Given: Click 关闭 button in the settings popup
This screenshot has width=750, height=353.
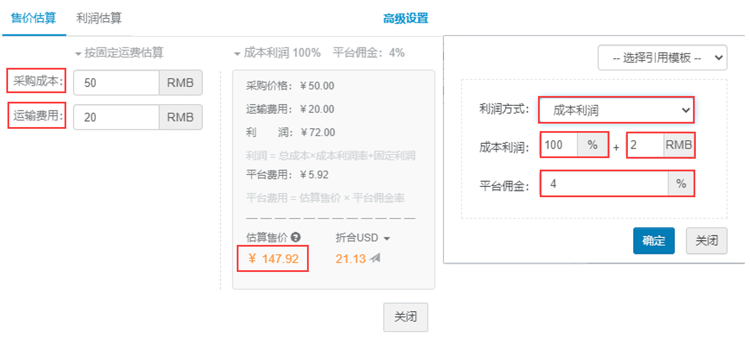Looking at the screenshot, I should click(707, 241).
